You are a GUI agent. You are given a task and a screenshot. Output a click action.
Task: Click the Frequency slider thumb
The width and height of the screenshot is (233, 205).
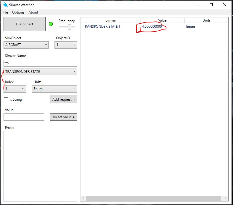[x=70, y=27]
